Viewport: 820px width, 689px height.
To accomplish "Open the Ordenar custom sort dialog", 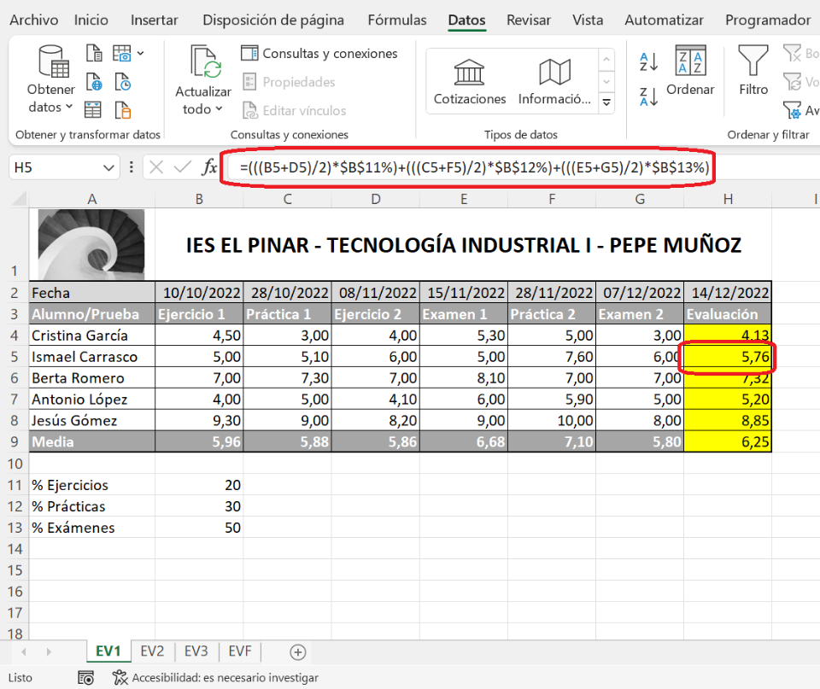I will [690, 70].
